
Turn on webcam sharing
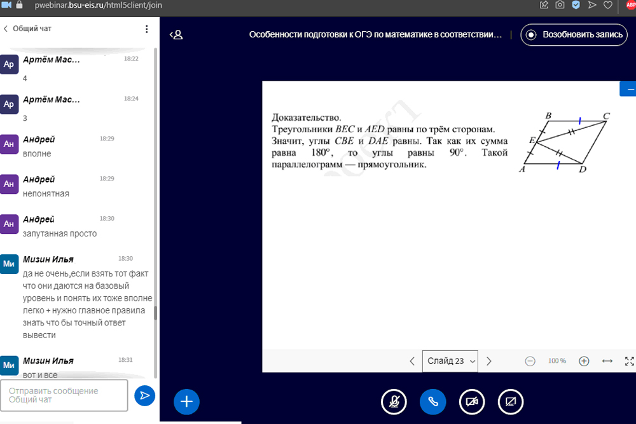[472, 401]
